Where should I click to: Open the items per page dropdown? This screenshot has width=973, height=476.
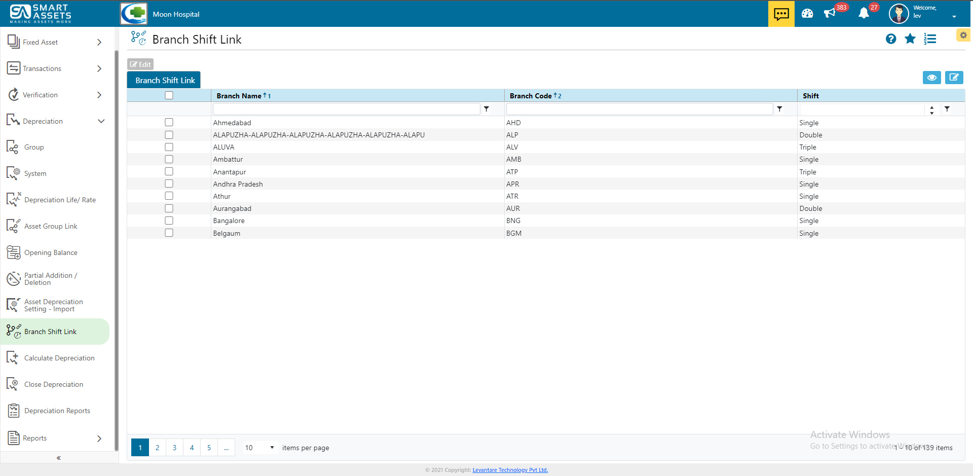pyautogui.click(x=258, y=448)
